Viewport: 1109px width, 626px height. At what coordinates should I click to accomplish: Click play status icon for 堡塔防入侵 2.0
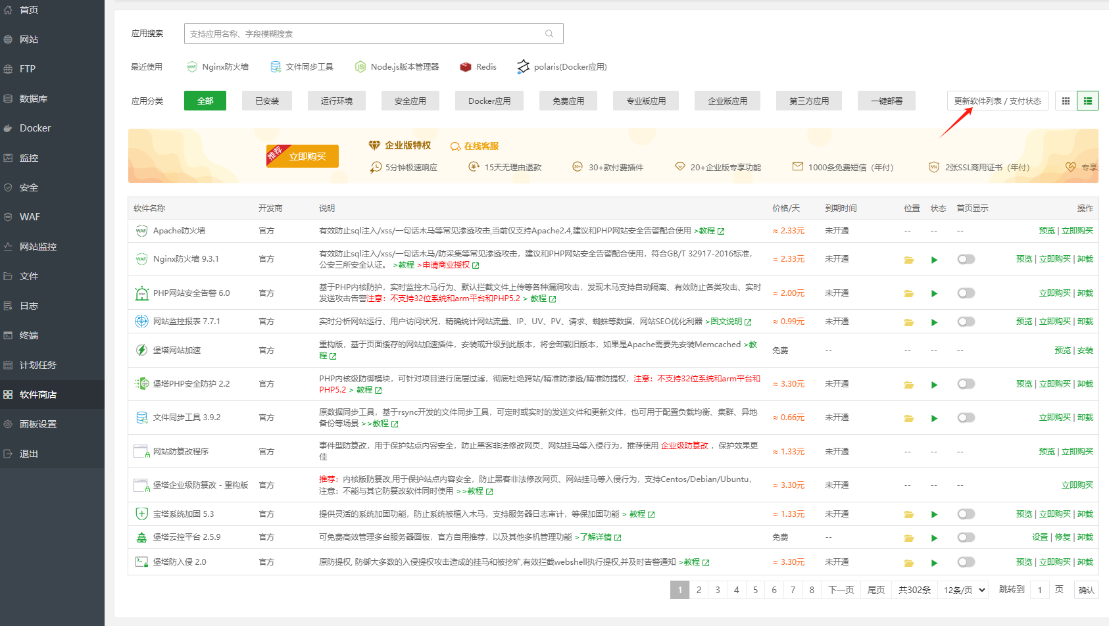click(x=934, y=563)
